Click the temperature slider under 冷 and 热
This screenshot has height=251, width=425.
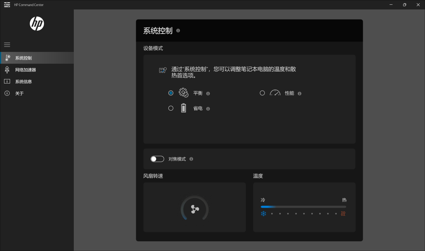(x=303, y=207)
